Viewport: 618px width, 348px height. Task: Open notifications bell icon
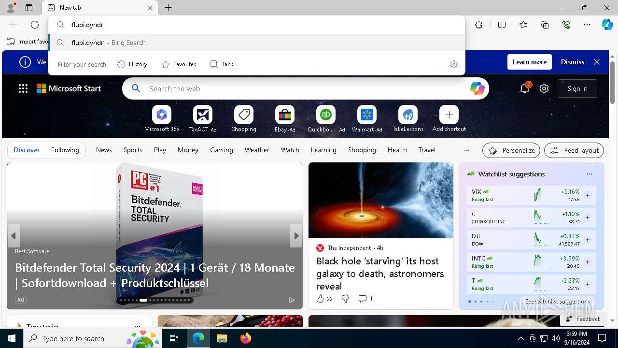click(x=524, y=88)
